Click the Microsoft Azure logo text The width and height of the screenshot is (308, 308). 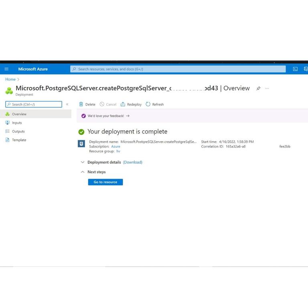pos(33,69)
